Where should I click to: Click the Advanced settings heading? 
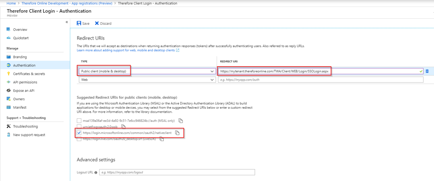click(x=96, y=160)
